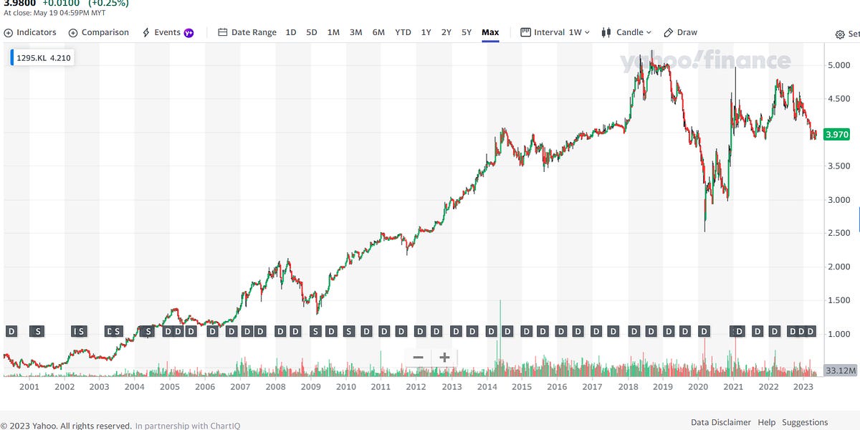The image size is (860, 430).
Task: Switch to the YTD timeframe
Action: tap(403, 32)
